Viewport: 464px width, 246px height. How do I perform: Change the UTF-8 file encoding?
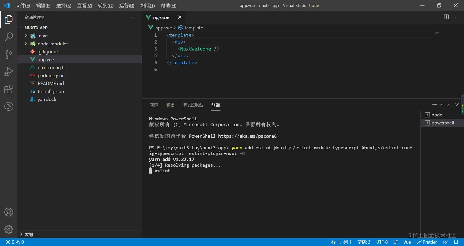click(x=382, y=242)
